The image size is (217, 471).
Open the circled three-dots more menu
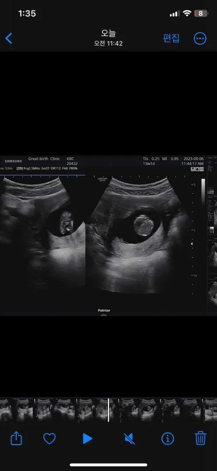click(200, 38)
